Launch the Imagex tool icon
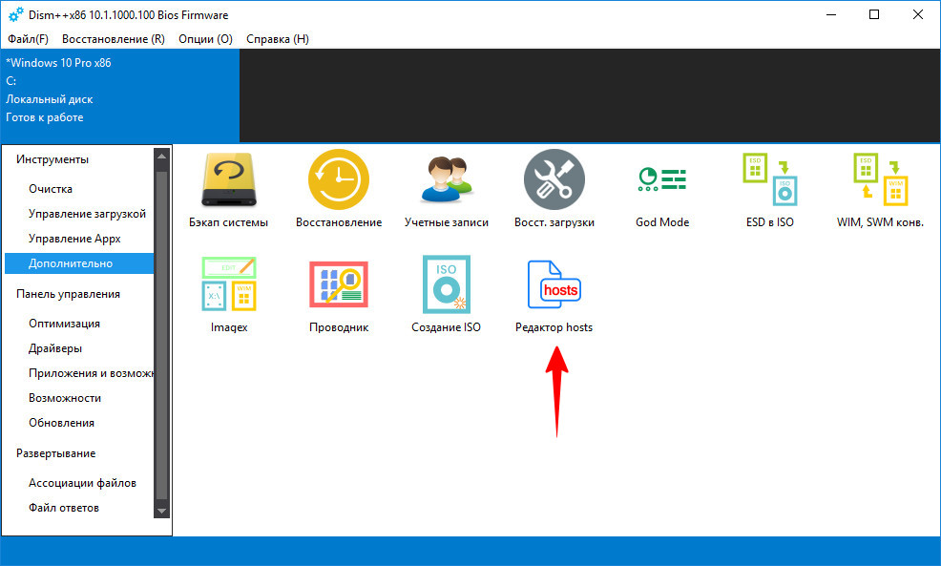941x566 pixels. point(229,283)
